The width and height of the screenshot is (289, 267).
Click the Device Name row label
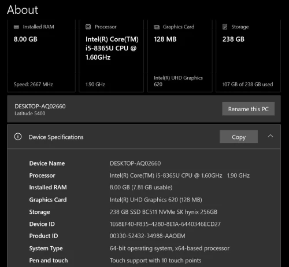coord(47,163)
